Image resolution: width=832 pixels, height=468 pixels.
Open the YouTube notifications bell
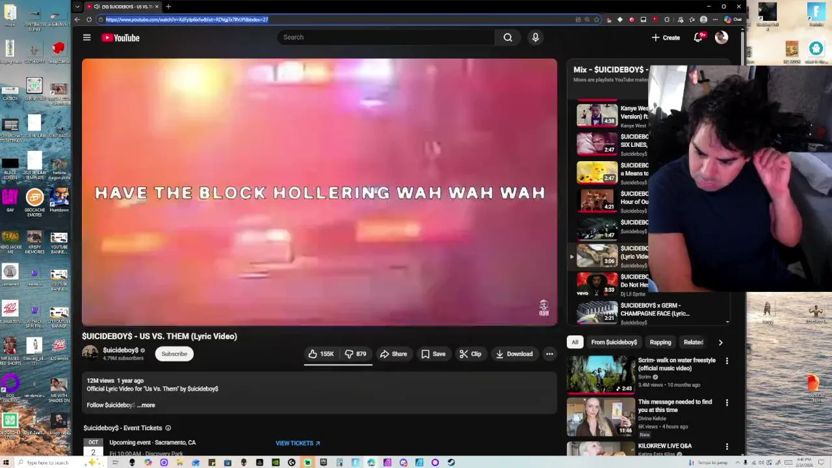(x=698, y=38)
